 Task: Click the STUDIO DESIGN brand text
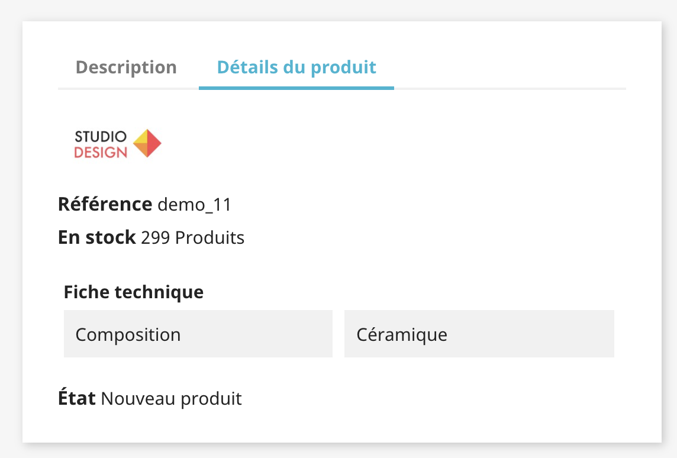(x=101, y=144)
